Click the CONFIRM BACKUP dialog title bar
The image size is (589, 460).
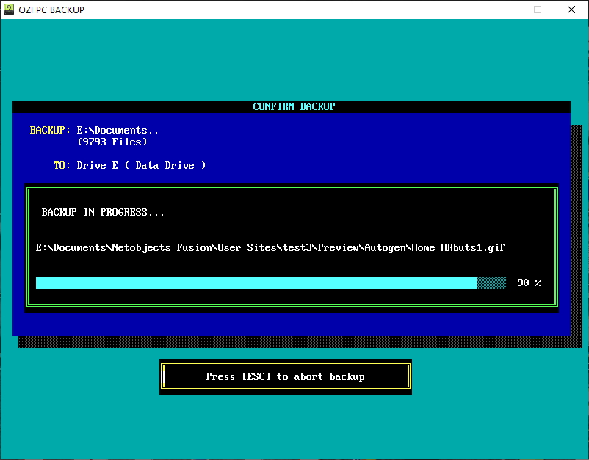294,106
